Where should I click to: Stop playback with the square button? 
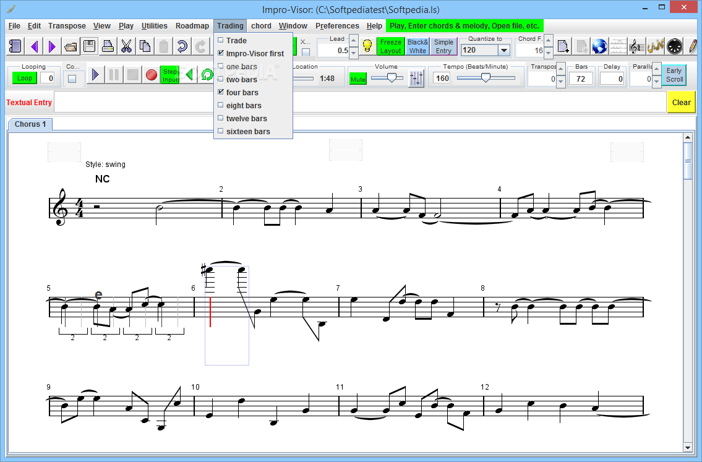click(132, 74)
